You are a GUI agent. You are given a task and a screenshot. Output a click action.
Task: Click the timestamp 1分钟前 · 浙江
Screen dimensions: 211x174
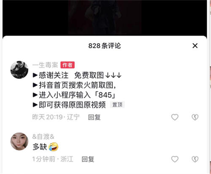(53, 159)
